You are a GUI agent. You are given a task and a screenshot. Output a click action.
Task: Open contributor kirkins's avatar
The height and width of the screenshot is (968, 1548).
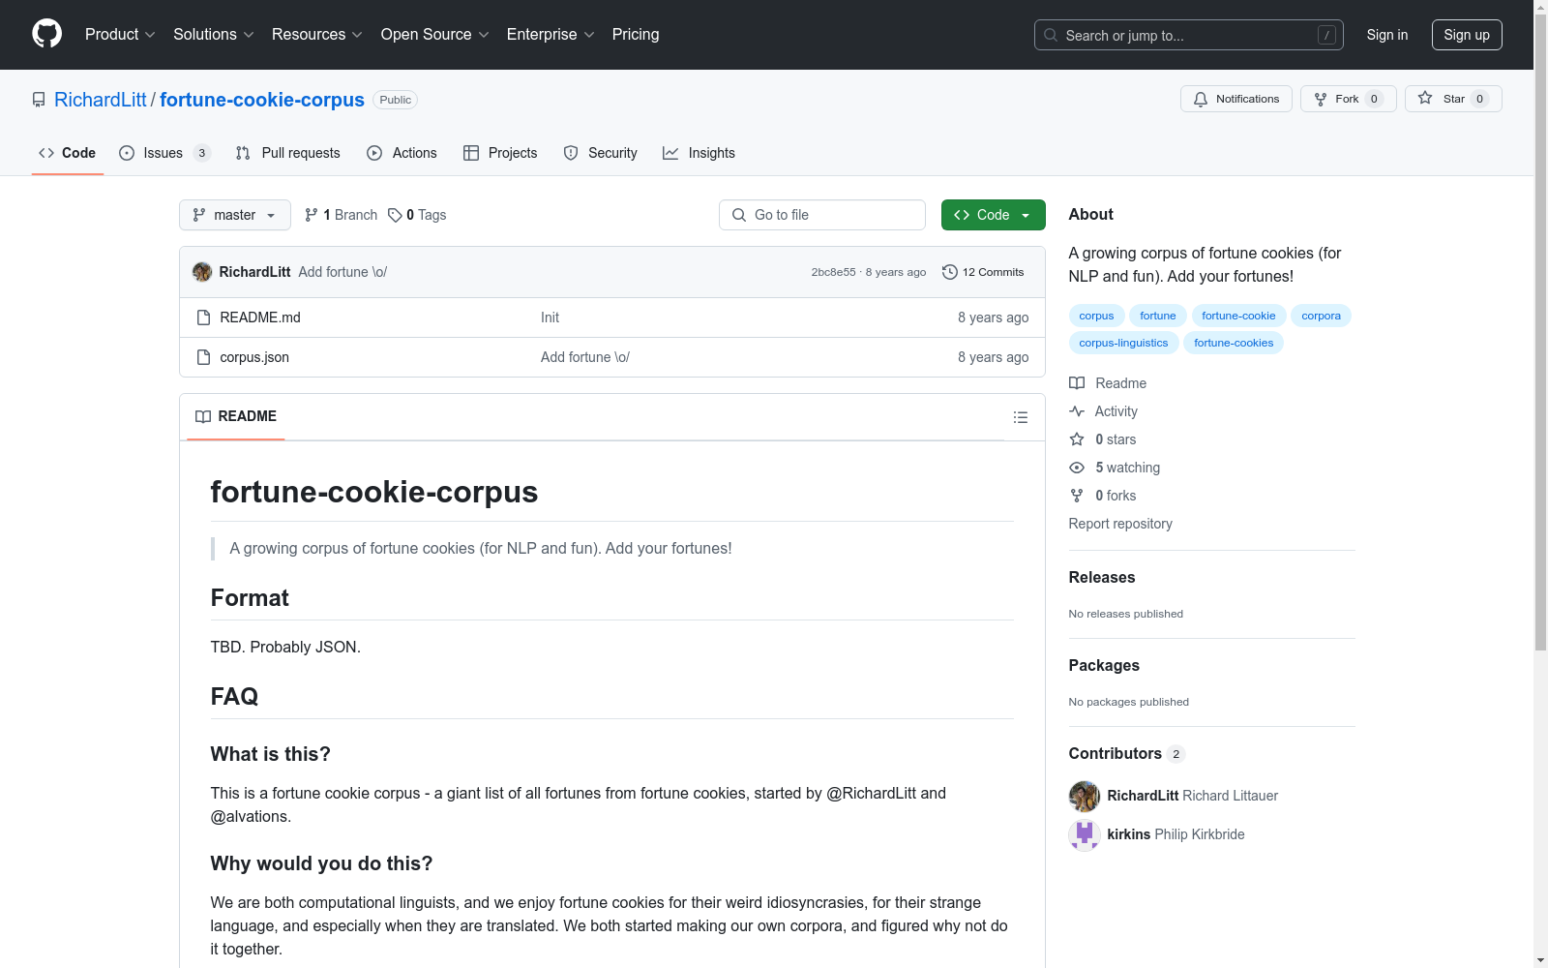[x=1085, y=834]
